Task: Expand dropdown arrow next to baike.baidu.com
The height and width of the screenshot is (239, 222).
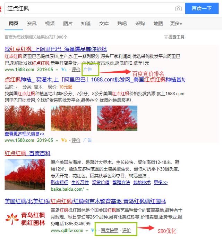Action: tap(87, 190)
